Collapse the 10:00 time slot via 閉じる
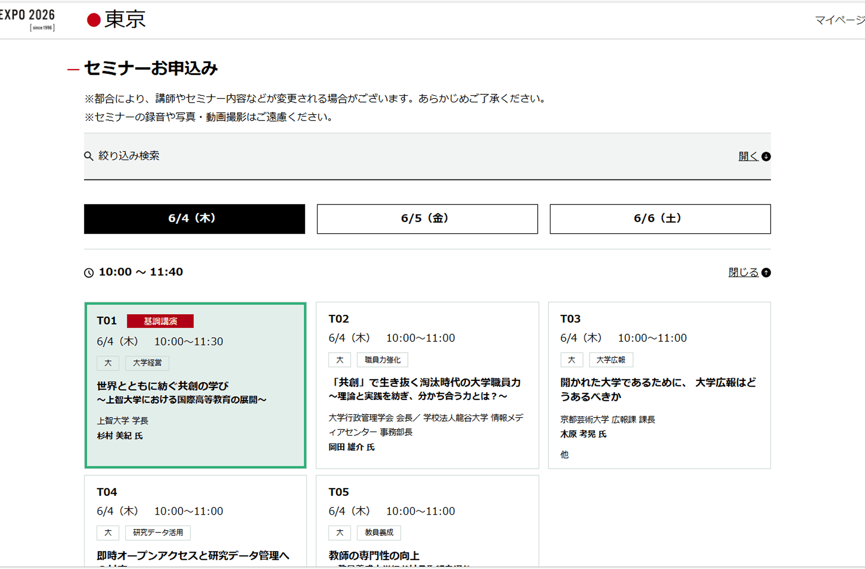The image size is (865, 569). click(x=743, y=273)
